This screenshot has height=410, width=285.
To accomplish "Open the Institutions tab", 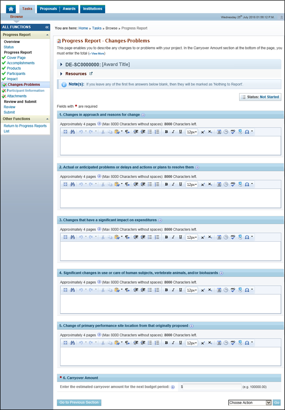I will [92, 9].
